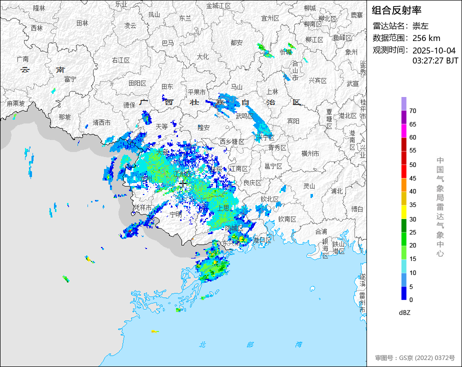Click the 03:27:27 BJT timestamp
The width and height of the screenshot is (462, 367).
[435, 60]
